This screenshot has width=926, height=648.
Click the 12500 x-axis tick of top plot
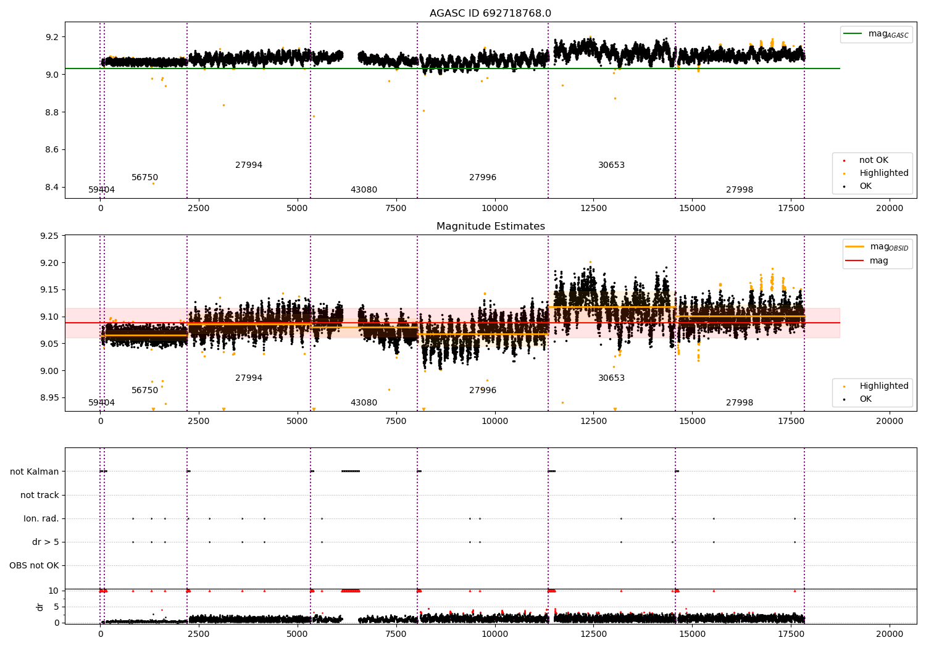593,209
